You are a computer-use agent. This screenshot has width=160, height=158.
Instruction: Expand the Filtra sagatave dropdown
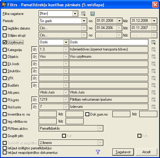(x=75, y=13)
